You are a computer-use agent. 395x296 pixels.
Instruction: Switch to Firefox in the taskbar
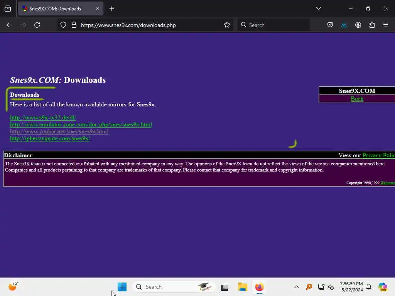point(259,287)
